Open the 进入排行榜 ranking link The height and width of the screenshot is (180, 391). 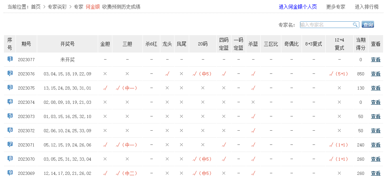click(x=366, y=7)
